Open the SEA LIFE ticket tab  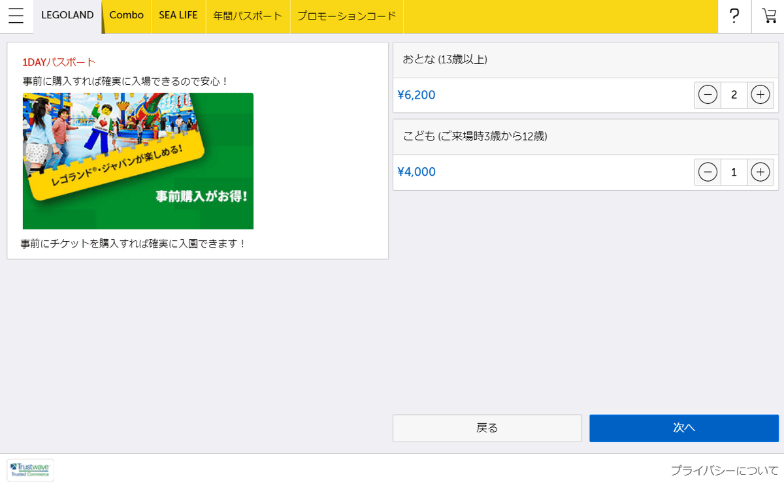point(178,16)
